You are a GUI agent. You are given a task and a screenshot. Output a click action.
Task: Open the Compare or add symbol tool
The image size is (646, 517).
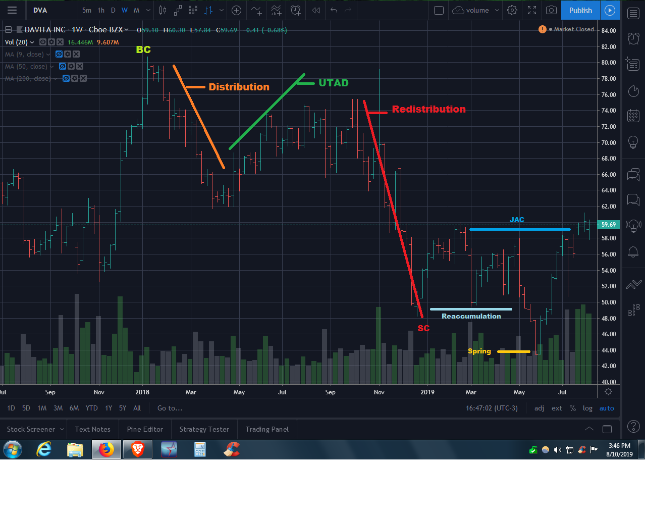[236, 10]
